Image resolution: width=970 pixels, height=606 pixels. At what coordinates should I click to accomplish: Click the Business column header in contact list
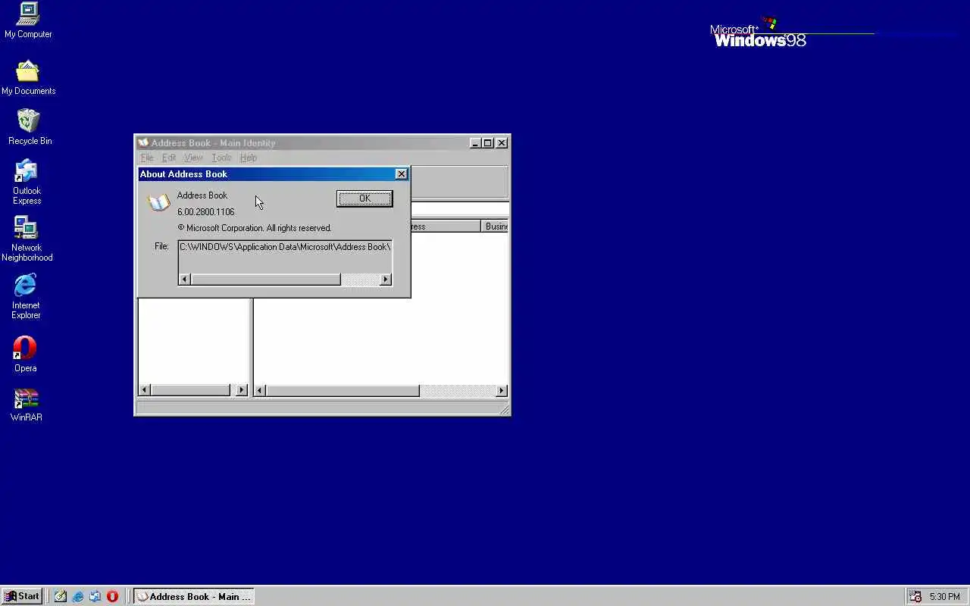coord(495,226)
